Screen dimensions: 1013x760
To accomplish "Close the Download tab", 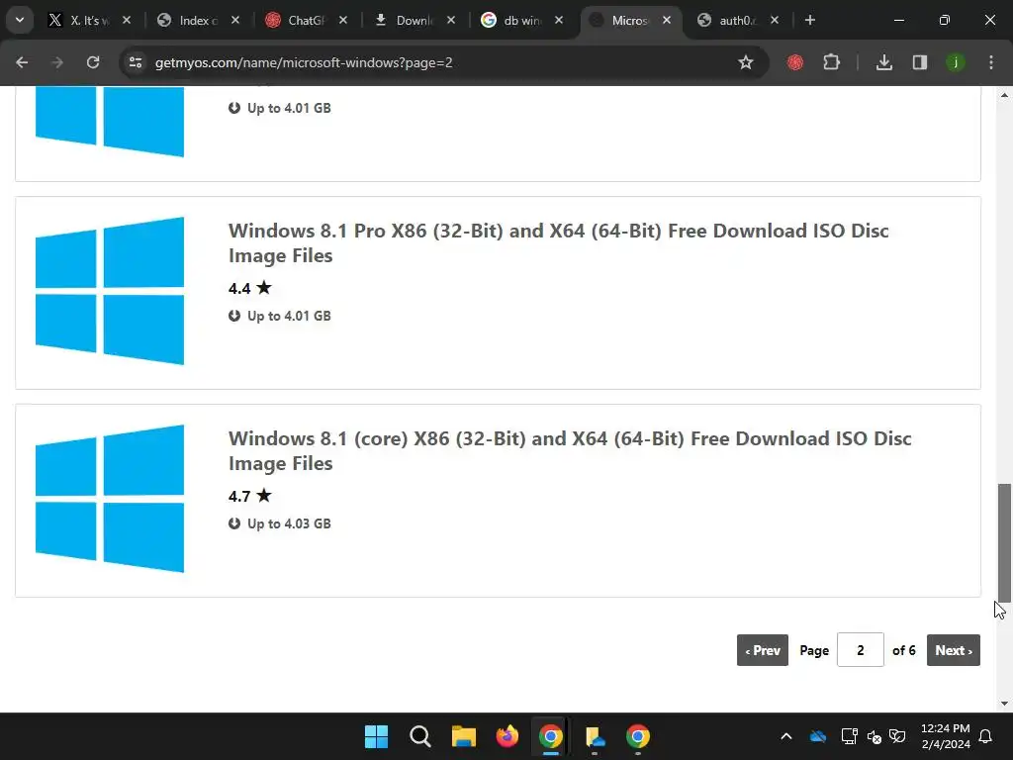I will [x=451, y=20].
